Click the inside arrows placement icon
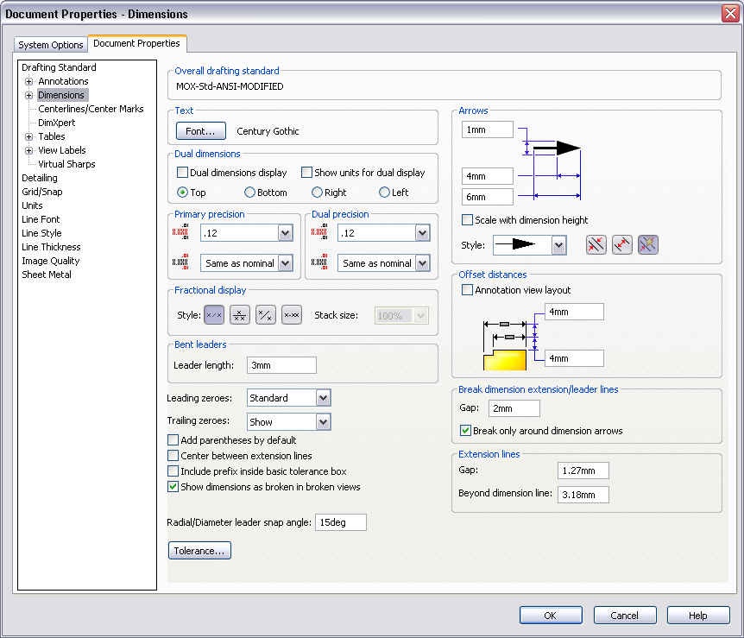Image resolution: width=744 pixels, height=638 pixels. click(x=622, y=245)
